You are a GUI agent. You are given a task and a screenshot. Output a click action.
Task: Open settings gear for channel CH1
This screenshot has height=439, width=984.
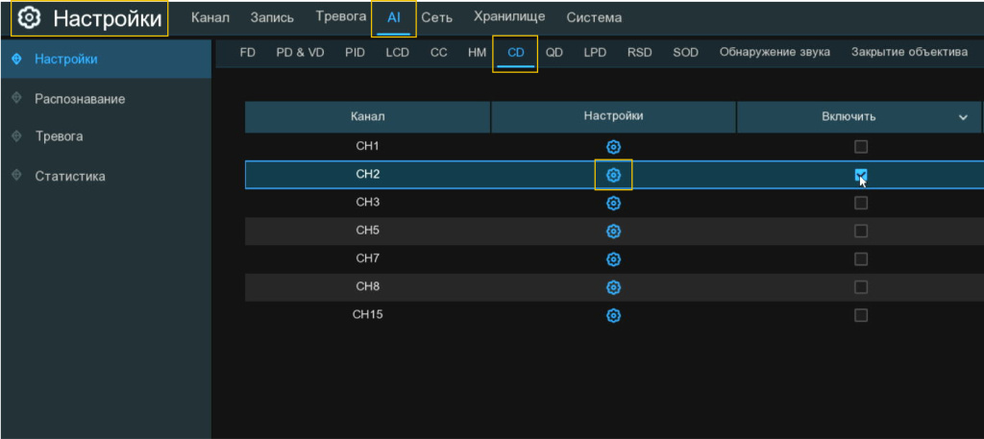click(x=613, y=147)
